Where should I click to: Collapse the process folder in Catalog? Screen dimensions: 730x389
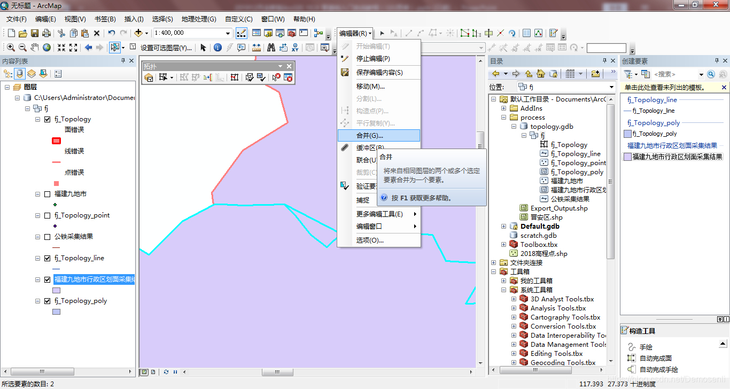coord(504,118)
